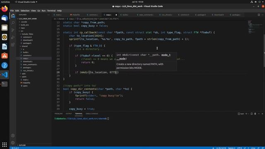
Task: Open the Extensions view
Action: pyautogui.click(x=13, y=45)
